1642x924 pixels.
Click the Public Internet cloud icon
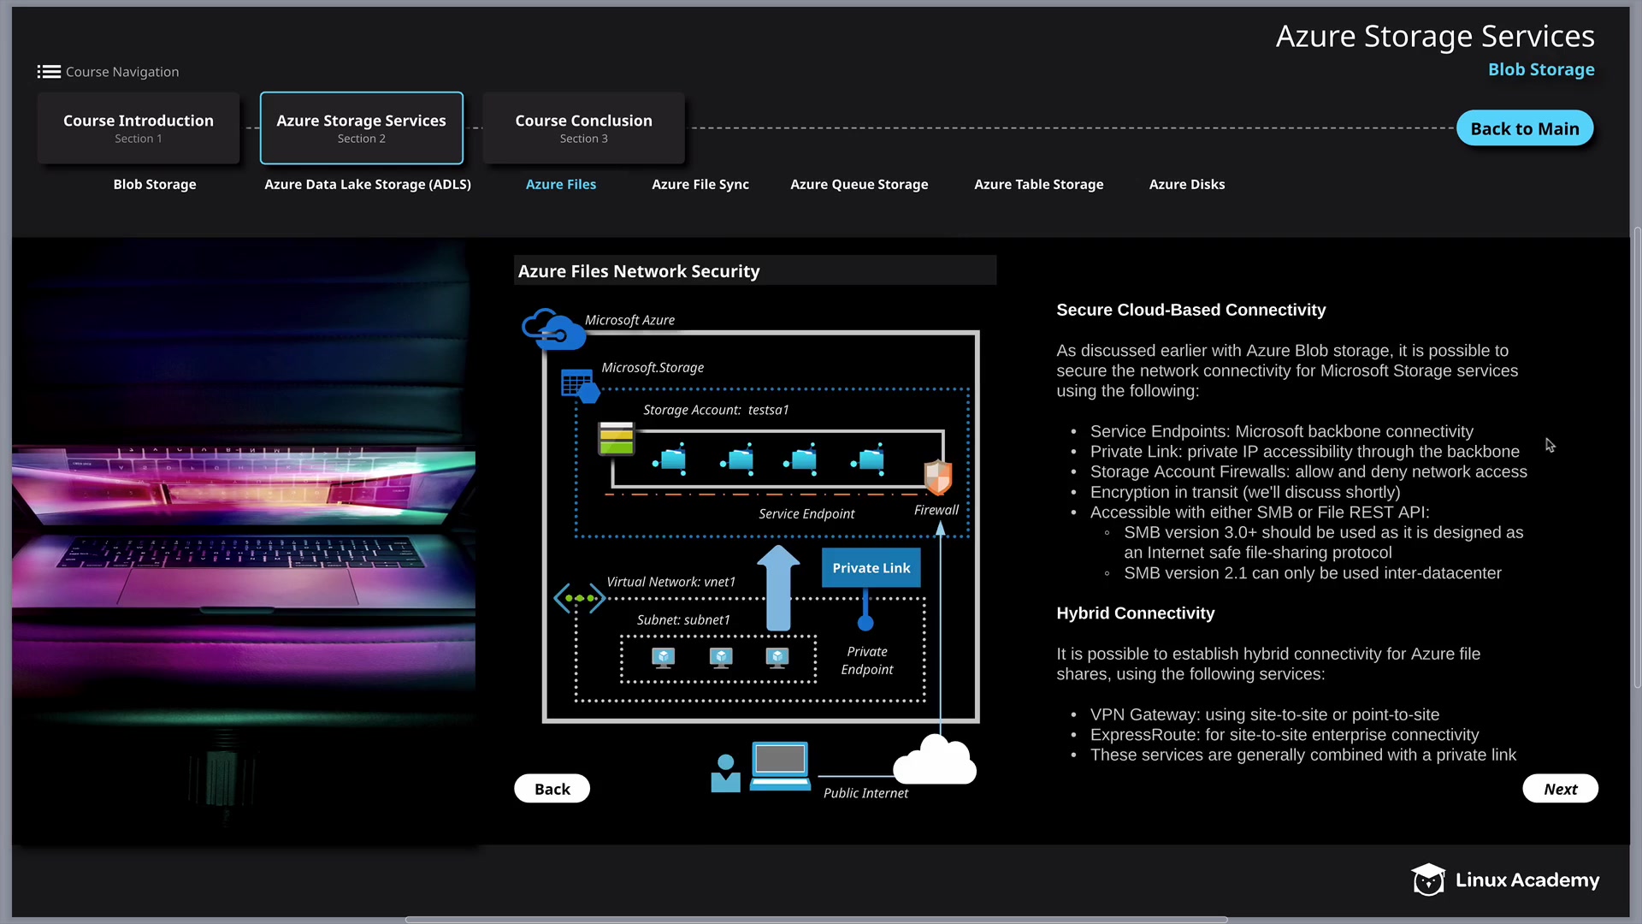coord(935,761)
